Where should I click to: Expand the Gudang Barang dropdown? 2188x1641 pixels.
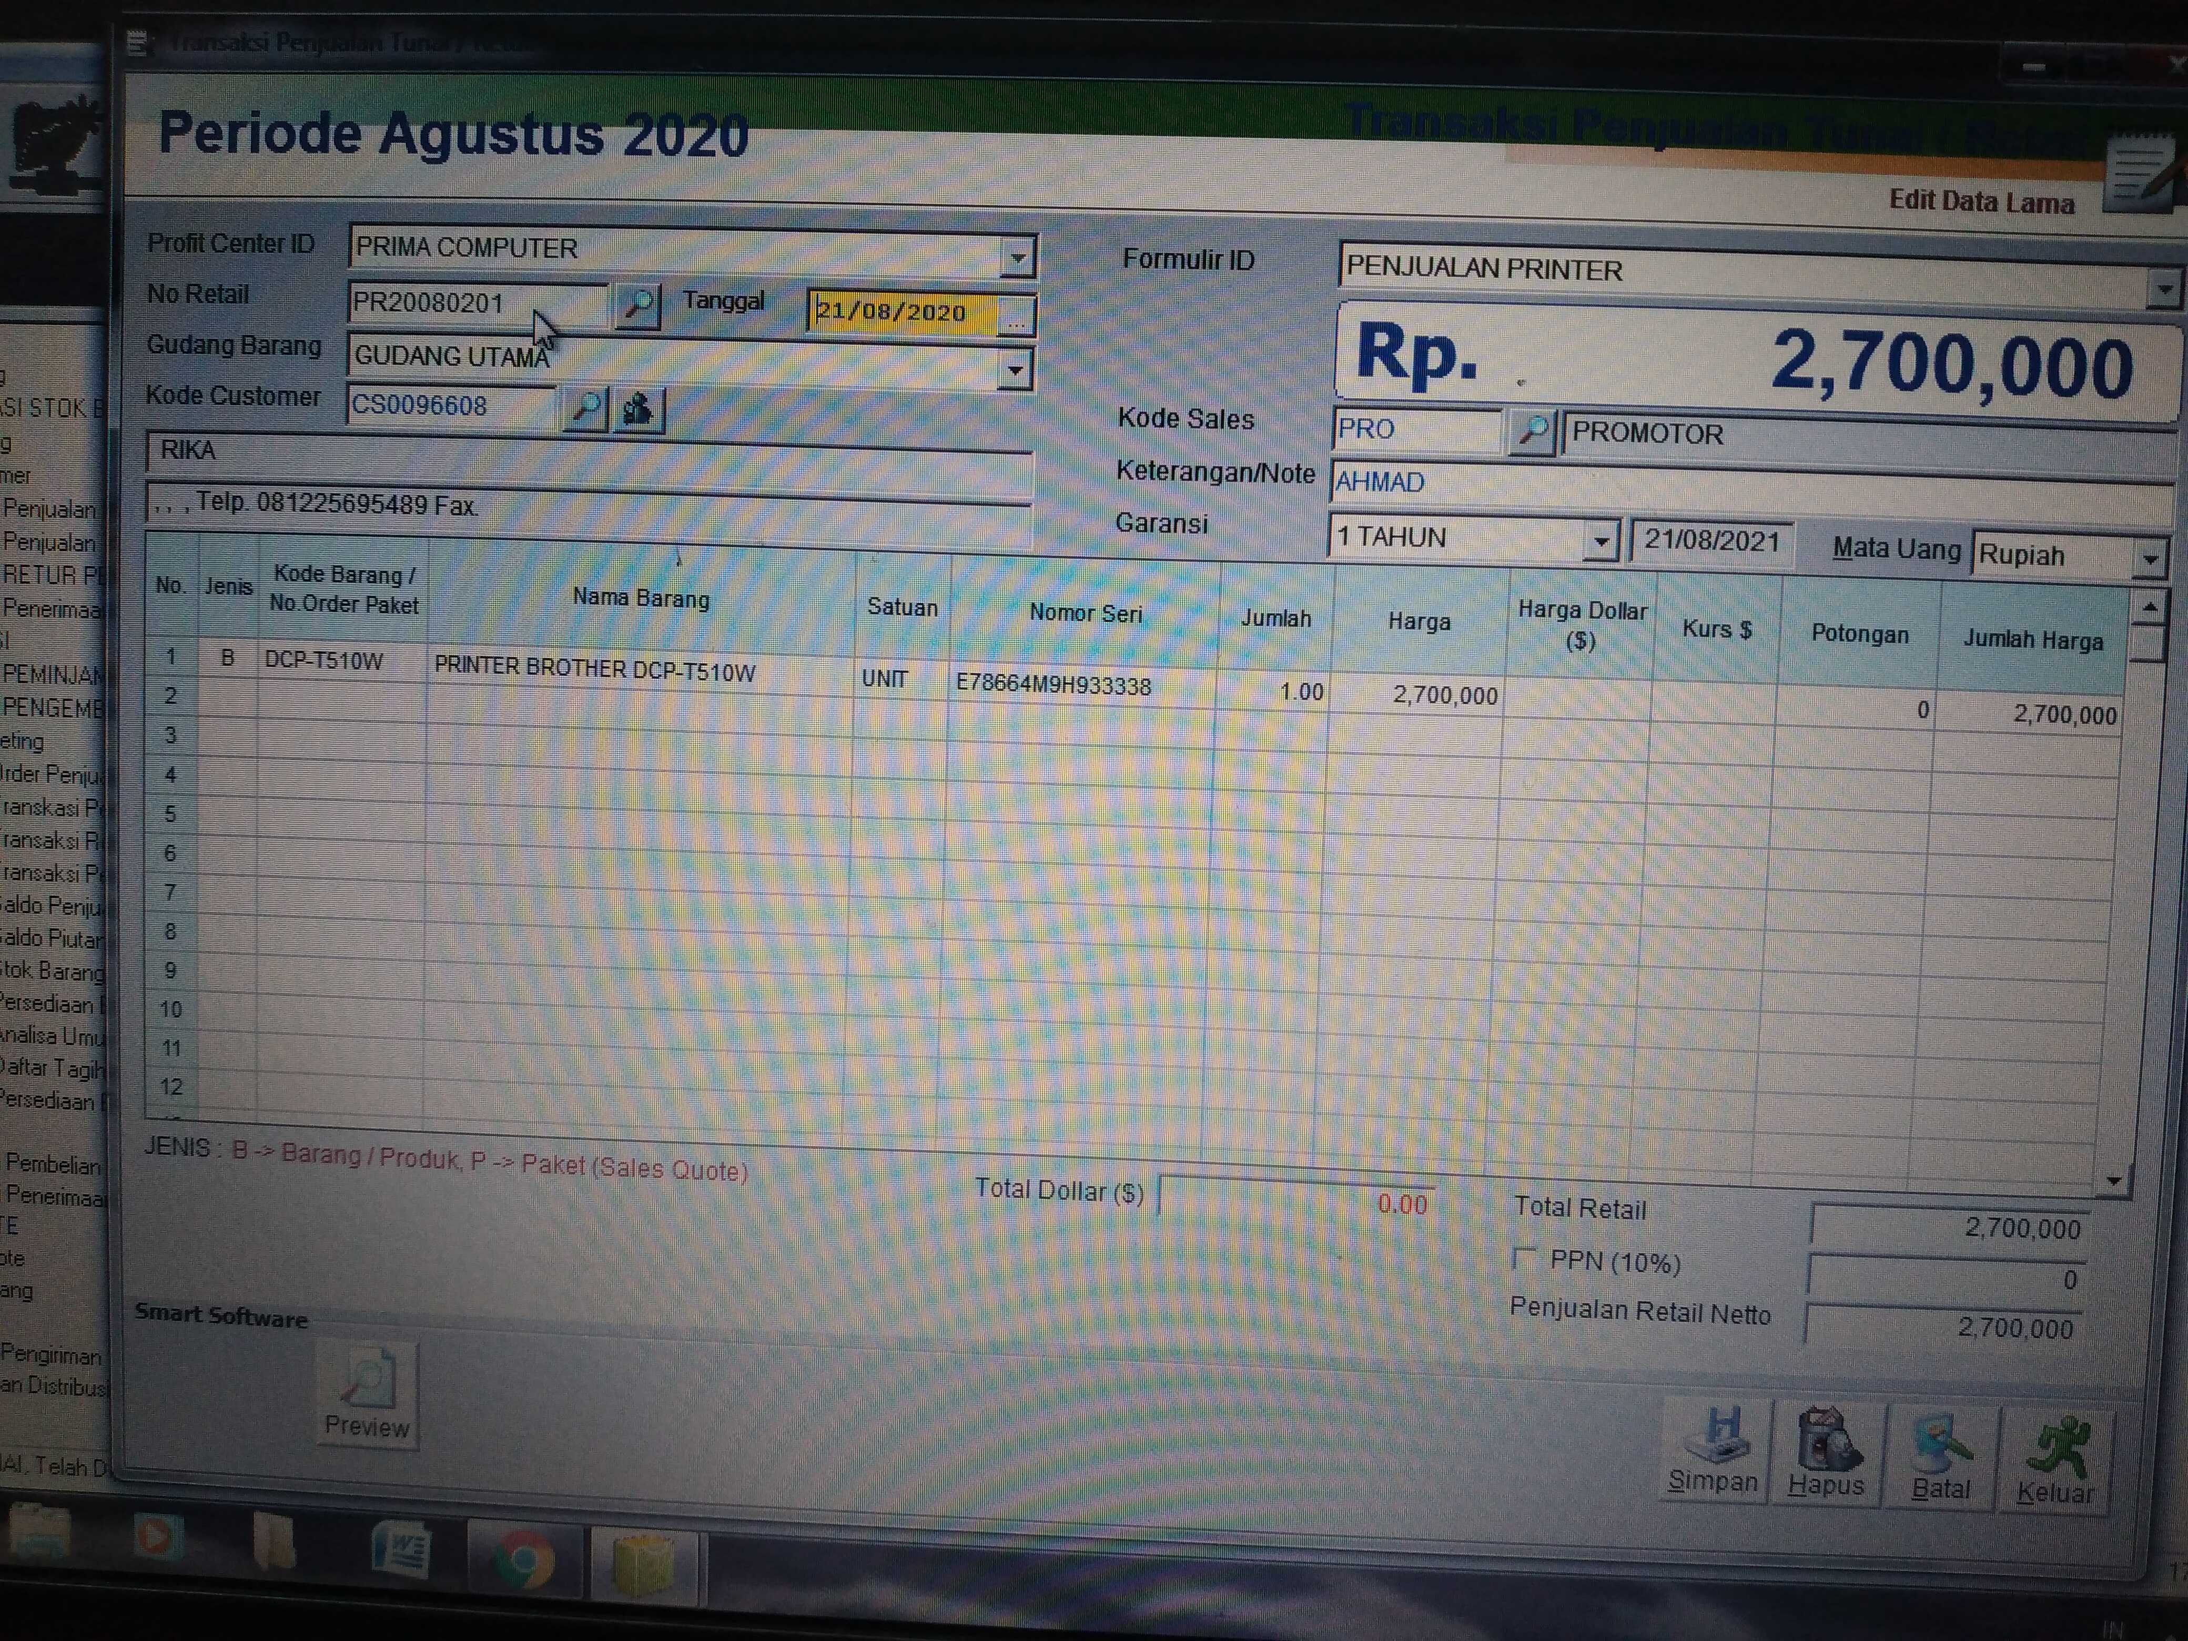tap(1015, 371)
